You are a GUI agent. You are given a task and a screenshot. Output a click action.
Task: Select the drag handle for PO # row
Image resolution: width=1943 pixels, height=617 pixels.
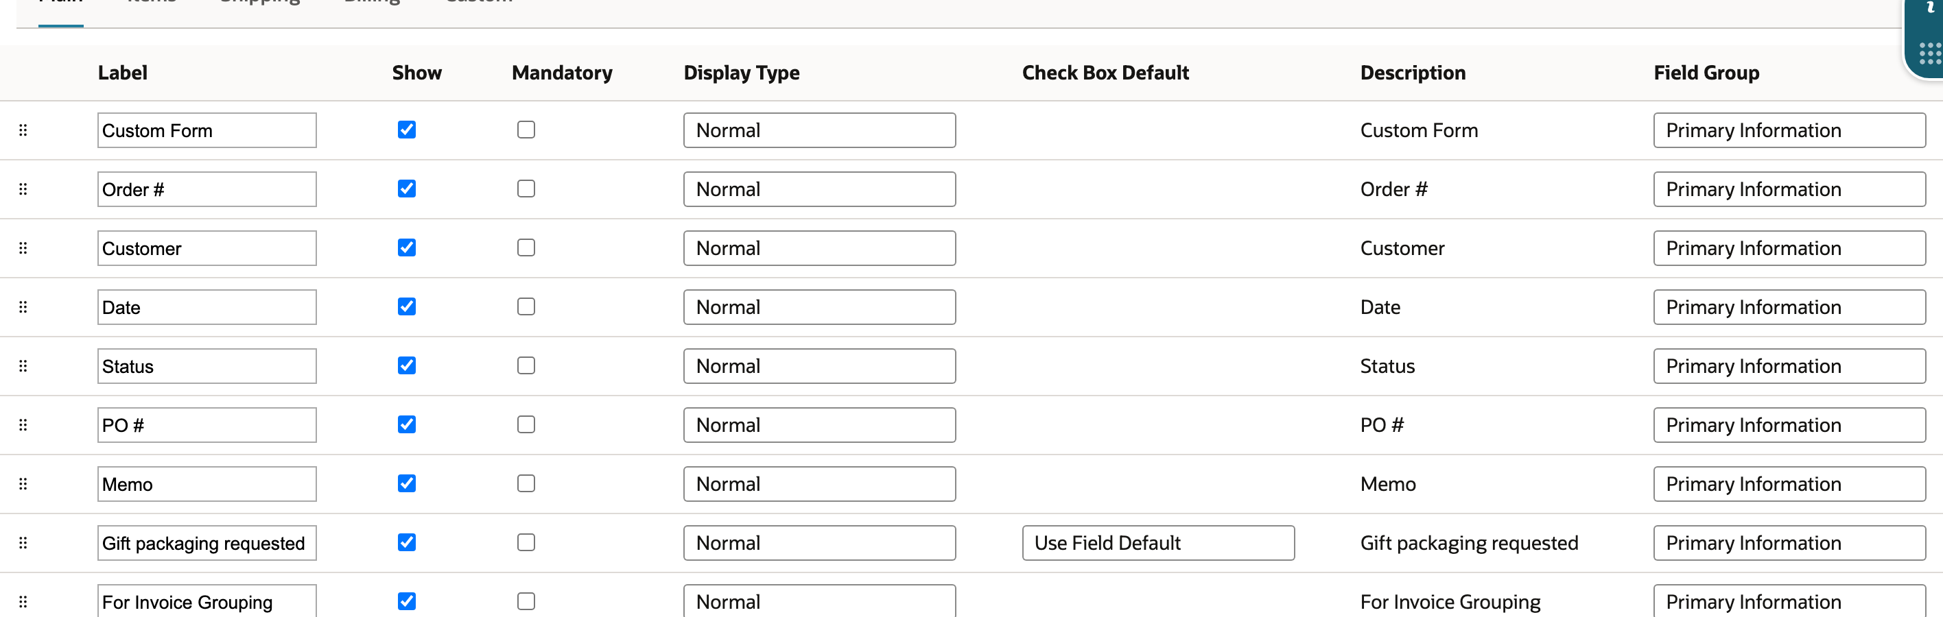[x=23, y=425]
